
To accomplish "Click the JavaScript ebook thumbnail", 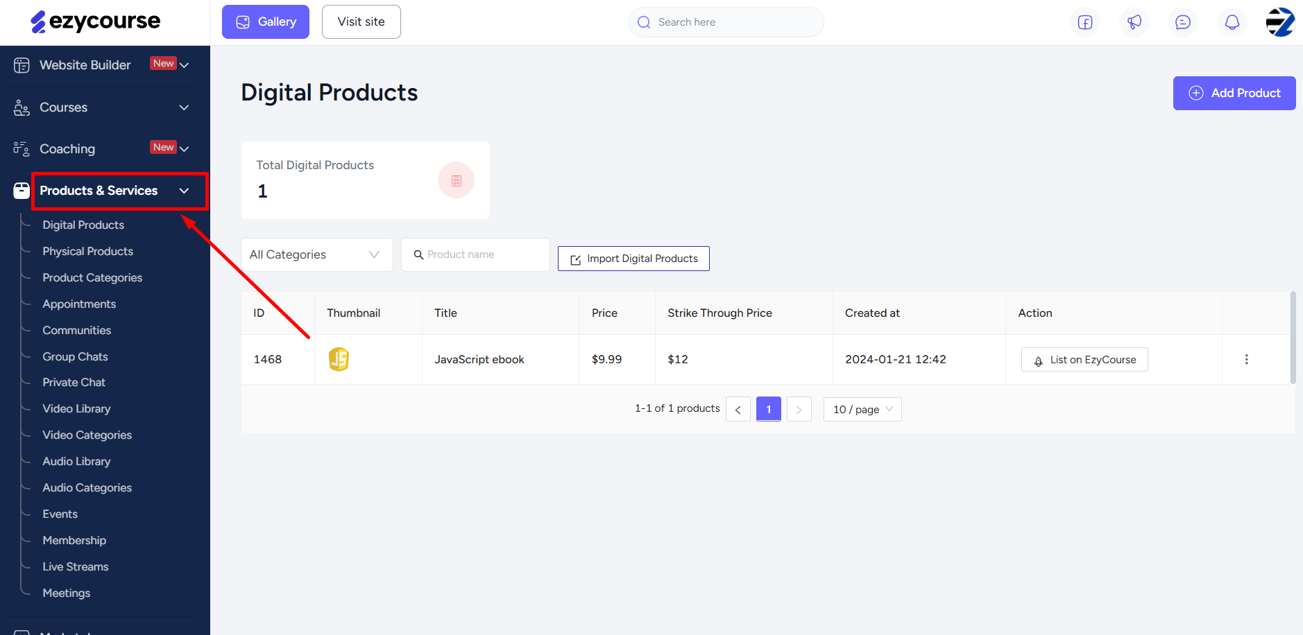I will click(x=339, y=359).
